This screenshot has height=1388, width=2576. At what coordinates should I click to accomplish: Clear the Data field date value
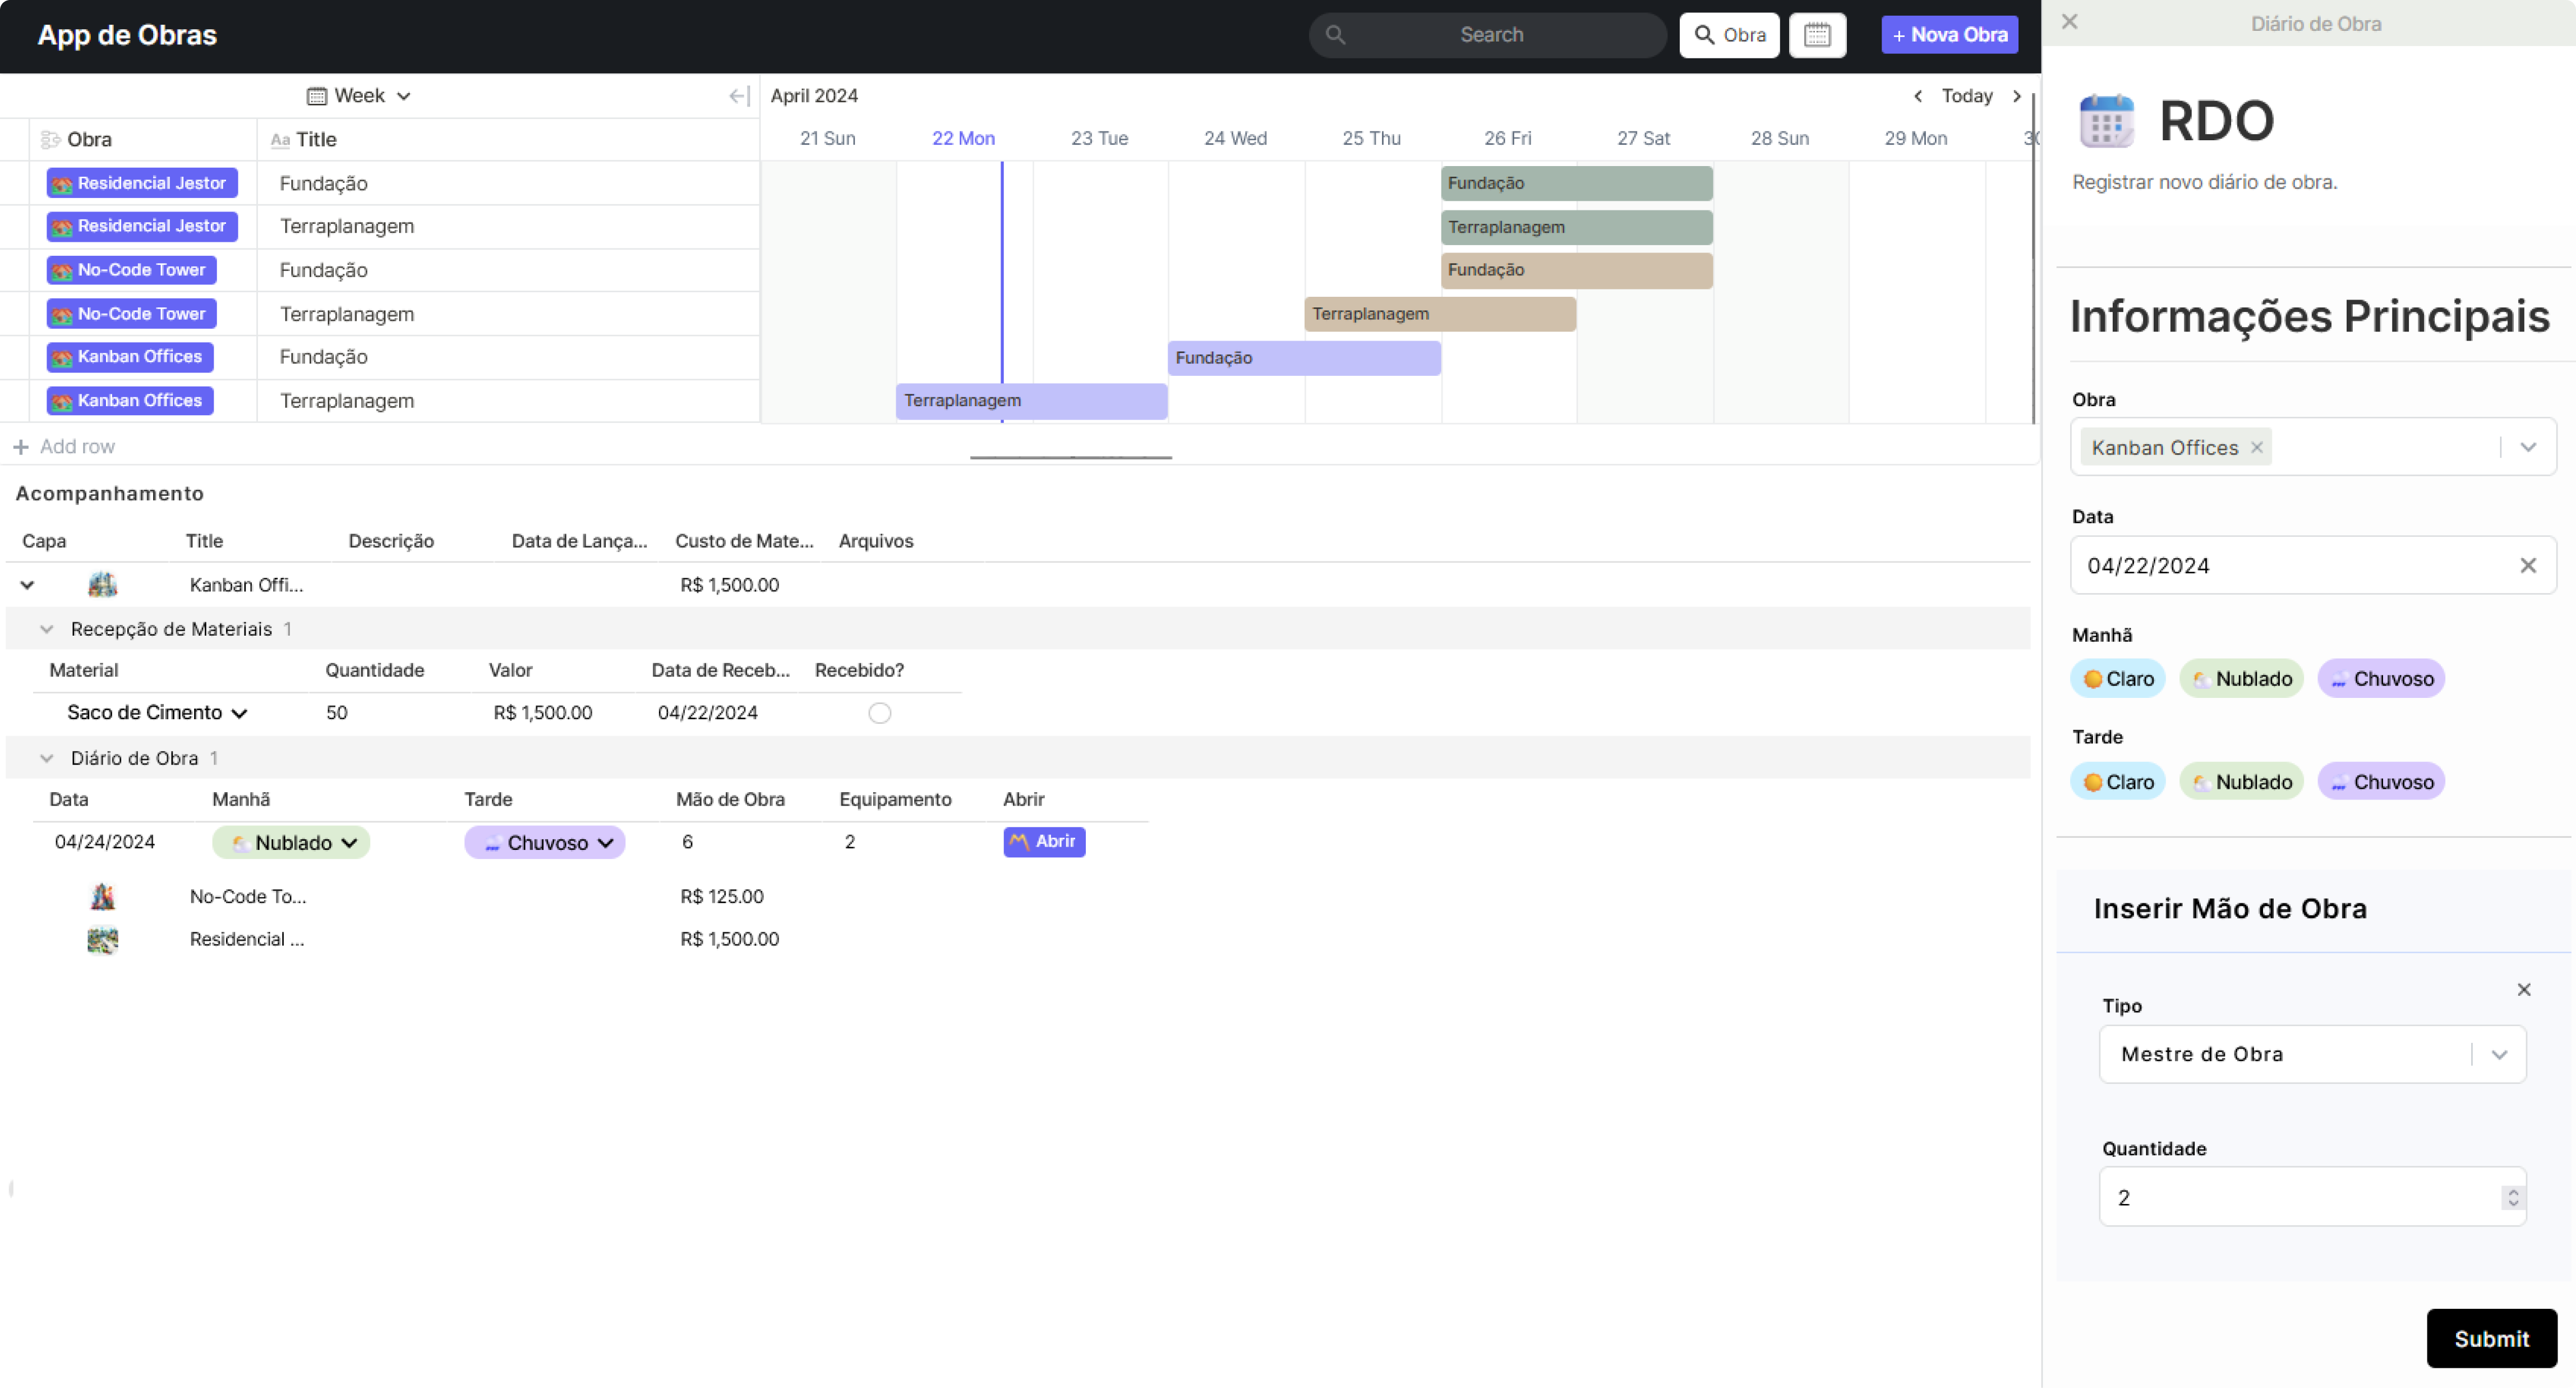[x=2527, y=566]
